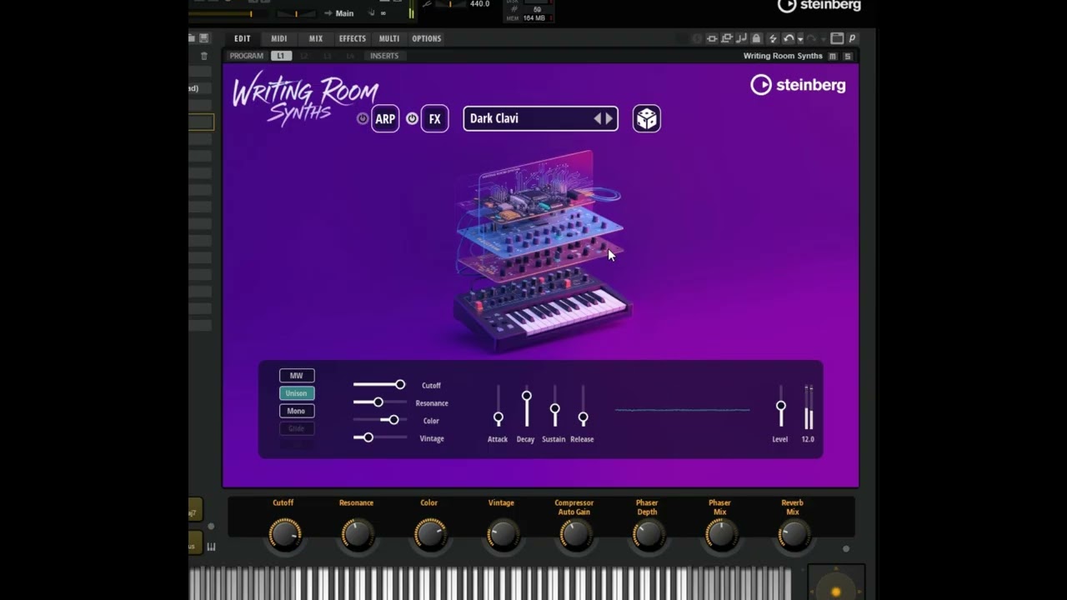Click the greyed Glide button

[x=297, y=428]
